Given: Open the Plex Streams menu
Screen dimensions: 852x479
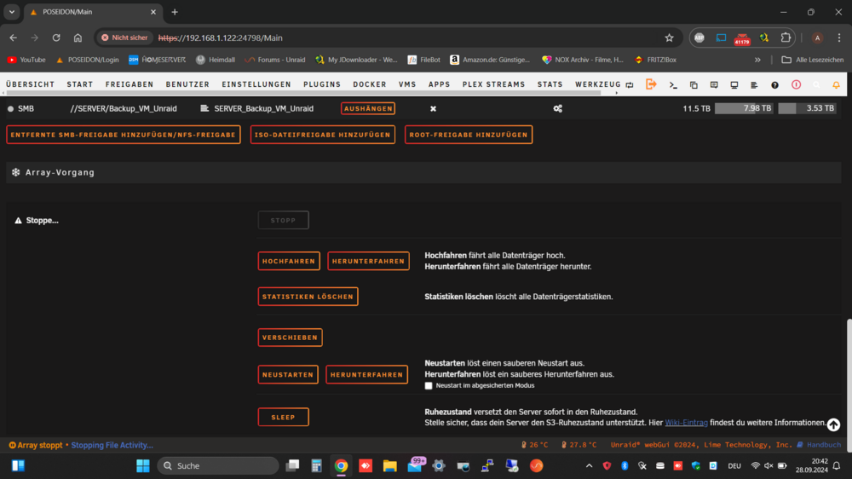Looking at the screenshot, I should 493,84.
